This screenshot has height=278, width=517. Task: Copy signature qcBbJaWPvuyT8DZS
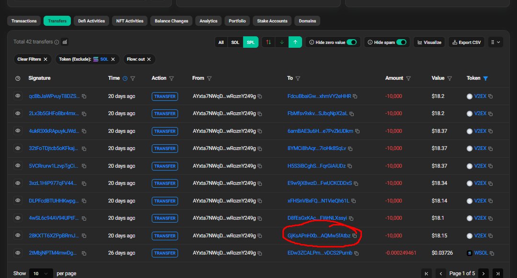(x=84, y=96)
